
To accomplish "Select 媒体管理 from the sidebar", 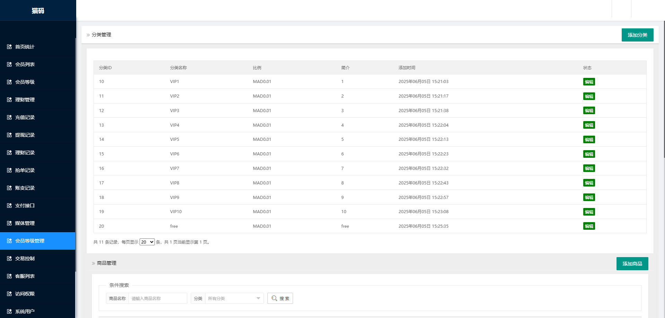I will click(x=25, y=223).
